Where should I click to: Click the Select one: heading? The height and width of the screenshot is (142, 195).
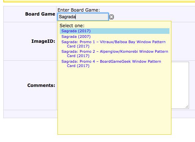point(72,26)
